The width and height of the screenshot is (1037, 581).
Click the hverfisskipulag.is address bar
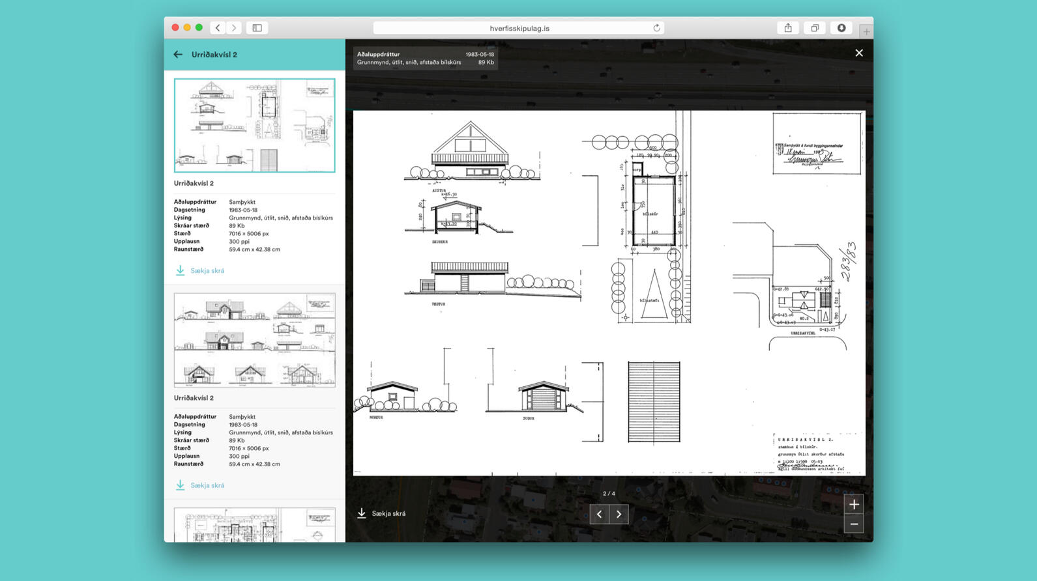(x=519, y=28)
